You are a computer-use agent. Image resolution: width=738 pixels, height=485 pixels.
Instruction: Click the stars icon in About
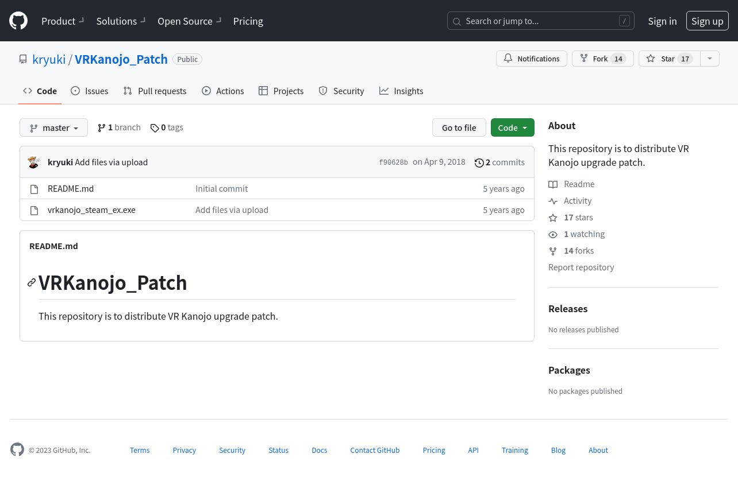pos(553,218)
